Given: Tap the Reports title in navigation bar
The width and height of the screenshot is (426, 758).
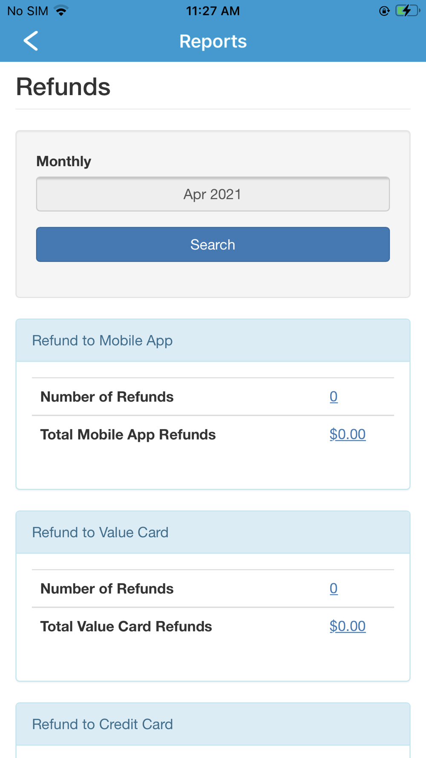Looking at the screenshot, I should coord(213,41).
